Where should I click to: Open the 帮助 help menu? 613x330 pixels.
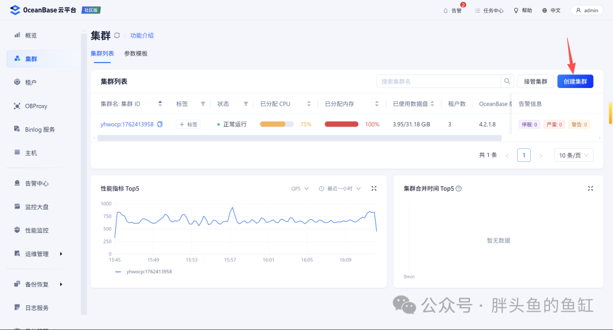[523, 11]
